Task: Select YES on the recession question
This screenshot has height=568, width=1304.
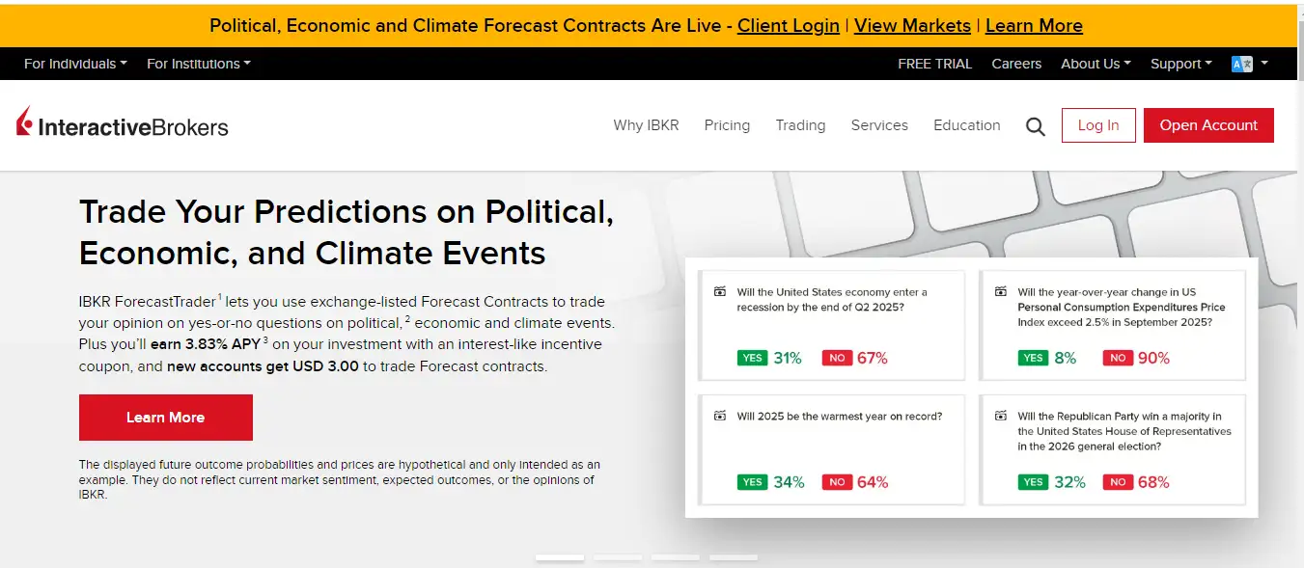Action: pyautogui.click(x=752, y=358)
